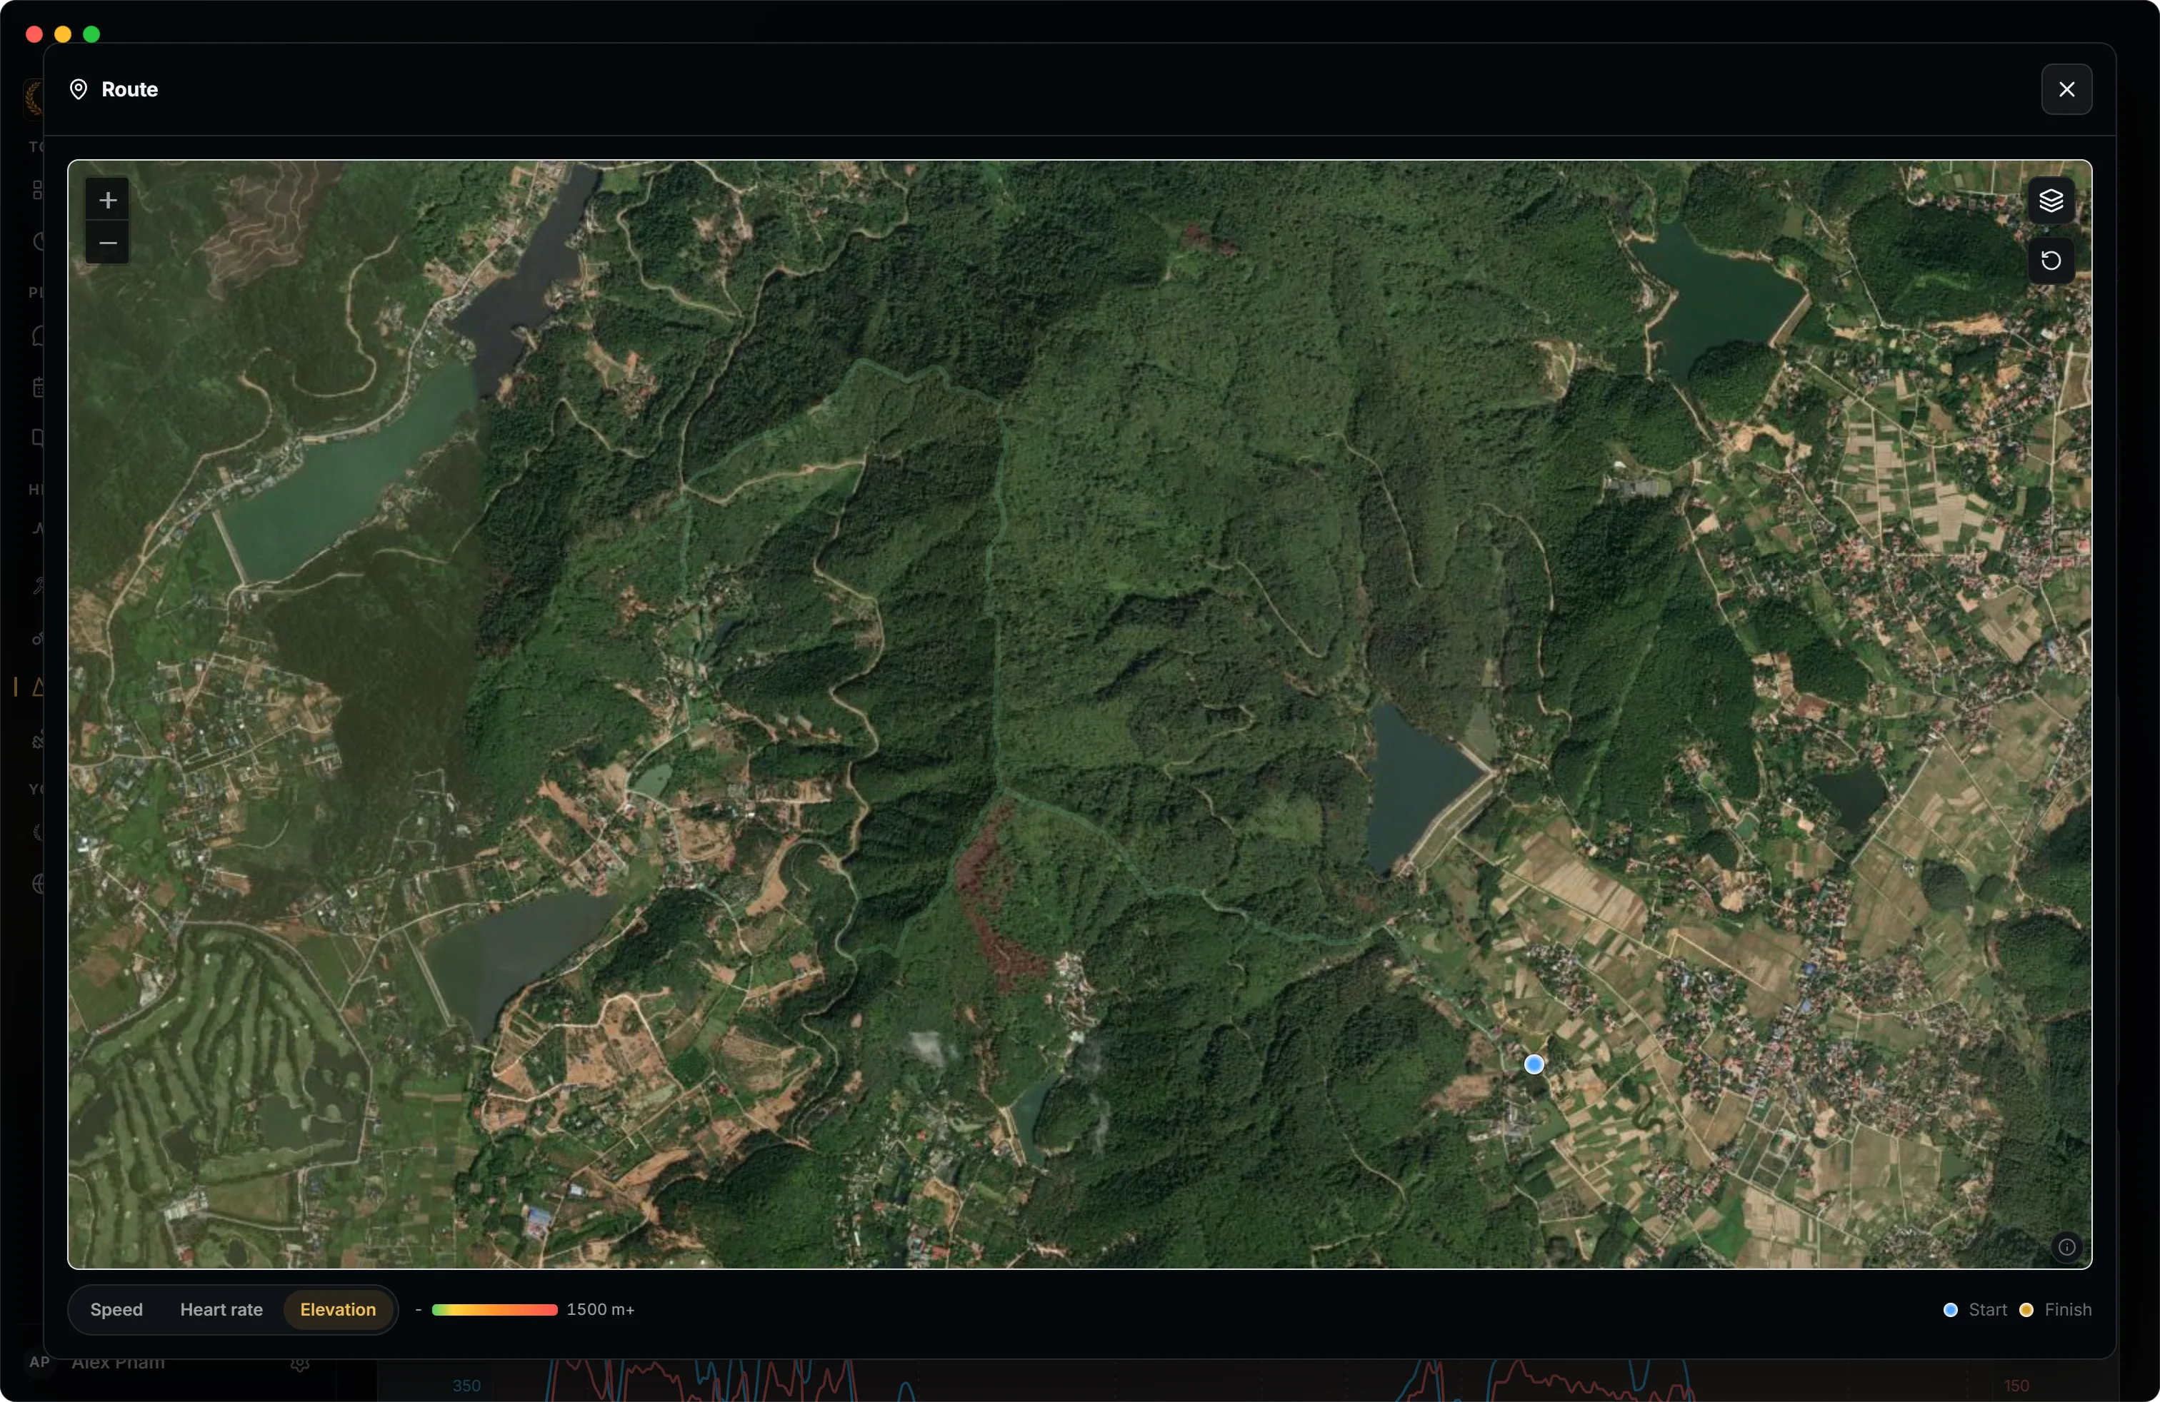Click the Route dialog title
2160x1402 pixels.
130,89
